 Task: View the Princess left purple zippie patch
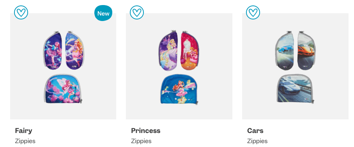point(168,49)
